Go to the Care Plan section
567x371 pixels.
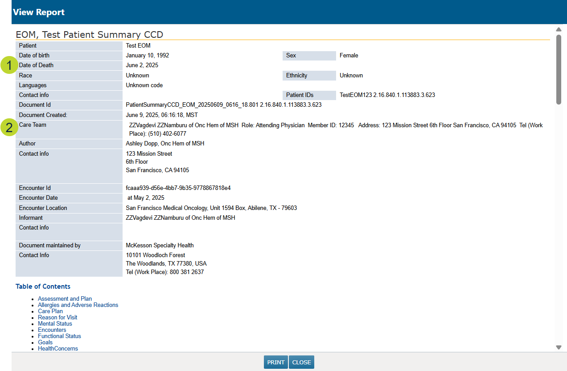tap(50, 311)
